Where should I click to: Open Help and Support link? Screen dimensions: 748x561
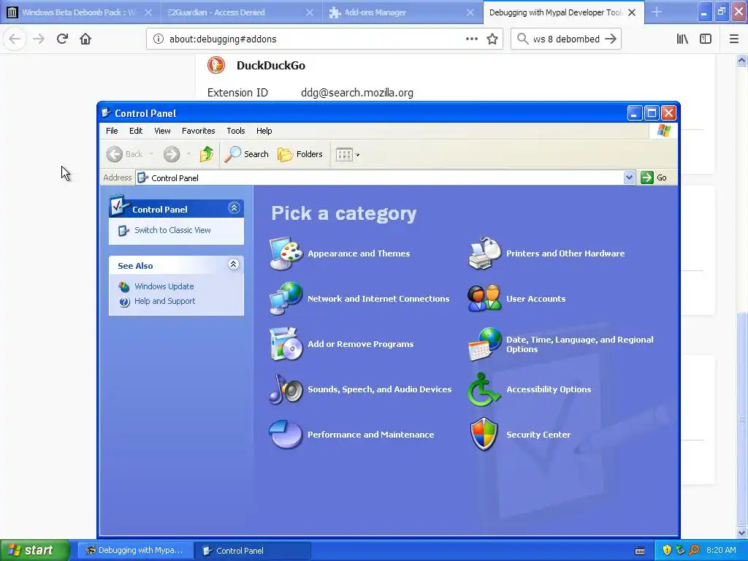click(164, 301)
